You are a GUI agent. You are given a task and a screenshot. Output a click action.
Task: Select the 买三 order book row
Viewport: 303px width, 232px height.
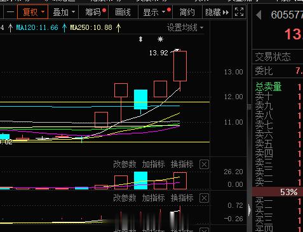pyautogui.click(x=278, y=220)
